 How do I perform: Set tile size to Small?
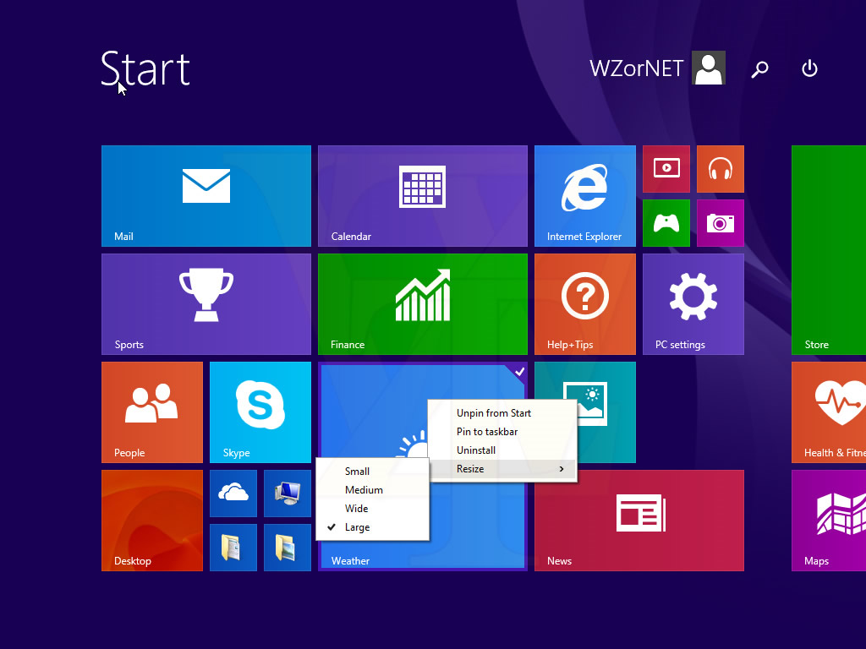coord(357,472)
